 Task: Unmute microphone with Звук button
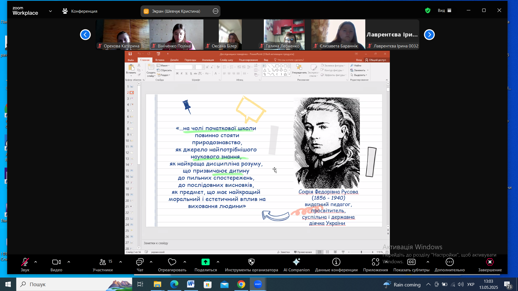[x=25, y=265]
